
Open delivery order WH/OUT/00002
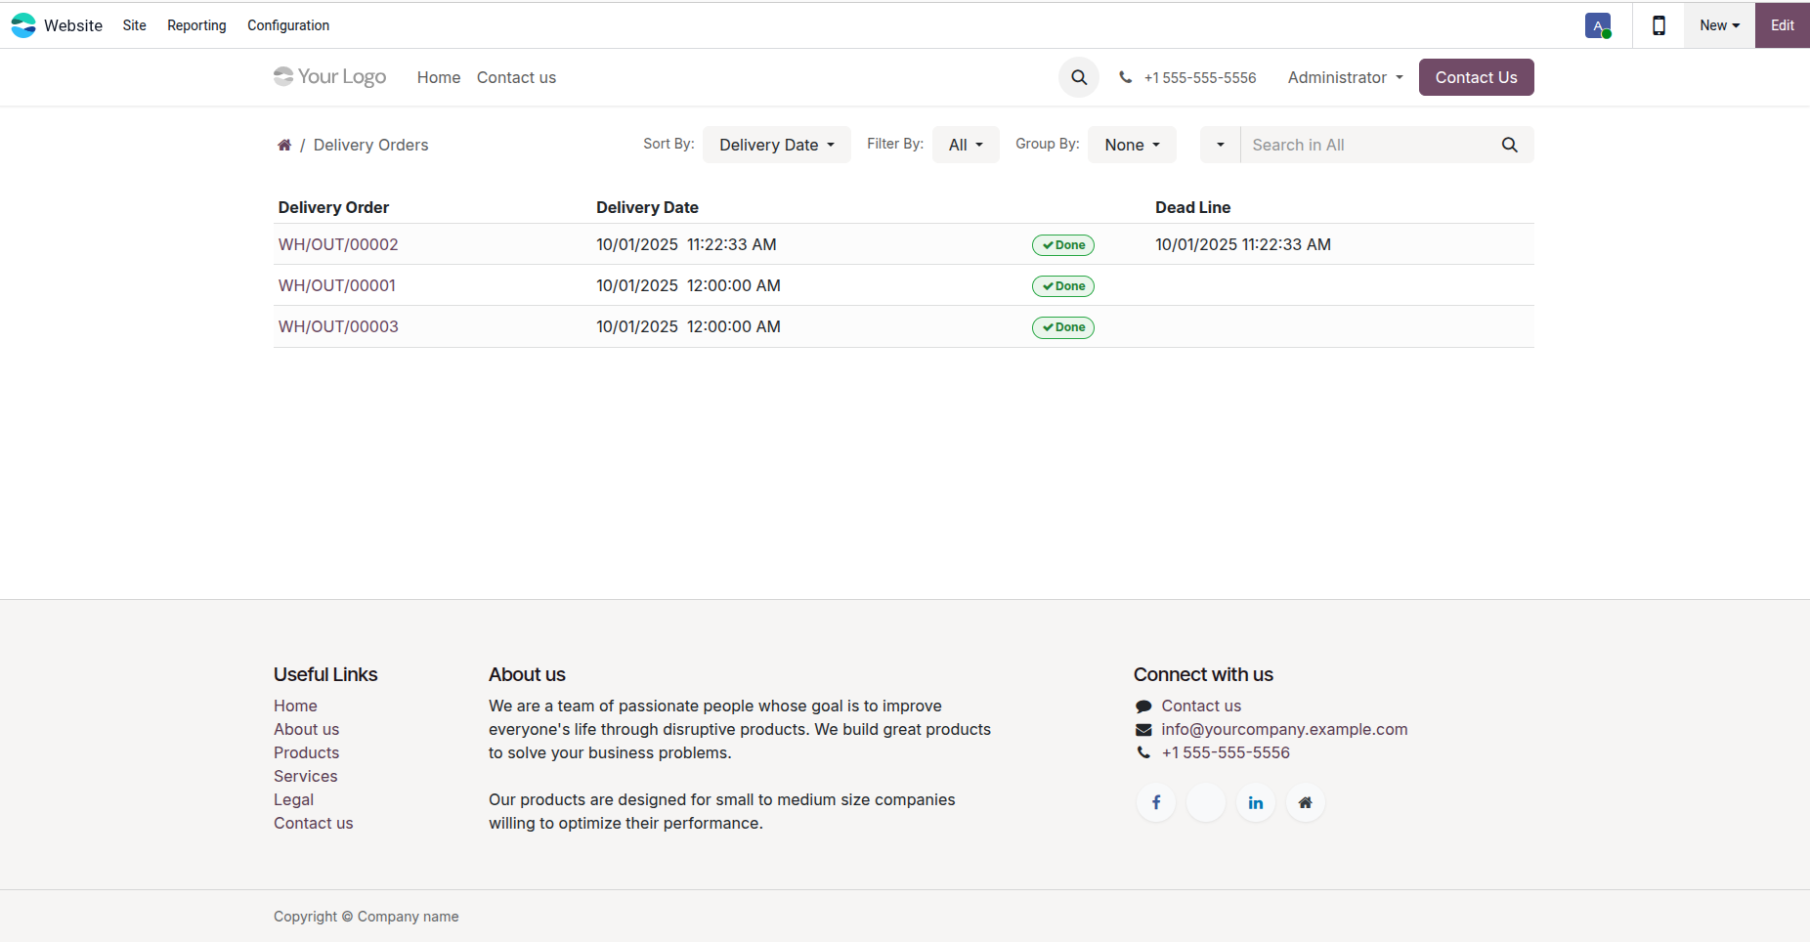(x=338, y=244)
